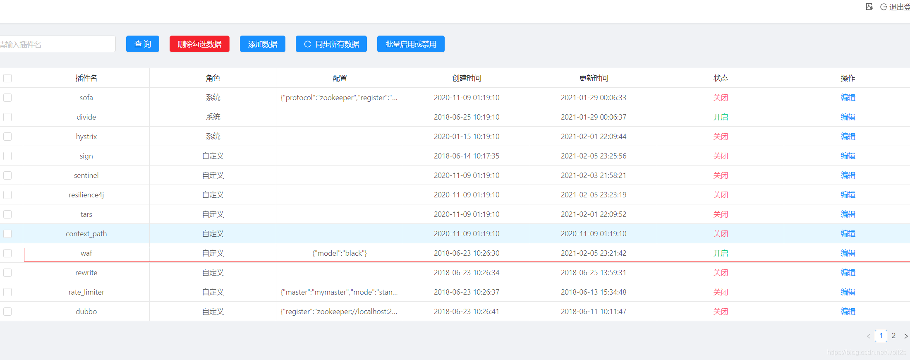Edit the rate_limiter plugin
Viewport: 910px width, 360px height.
tap(848, 292)
